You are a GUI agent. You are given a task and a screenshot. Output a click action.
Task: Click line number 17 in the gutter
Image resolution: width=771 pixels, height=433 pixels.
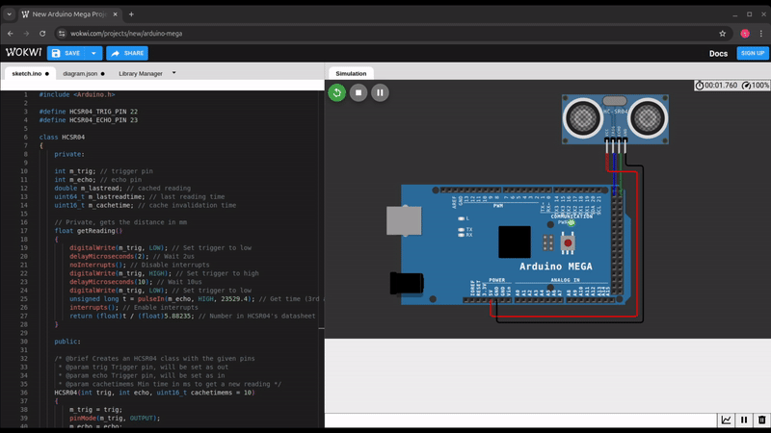point(24,231)
